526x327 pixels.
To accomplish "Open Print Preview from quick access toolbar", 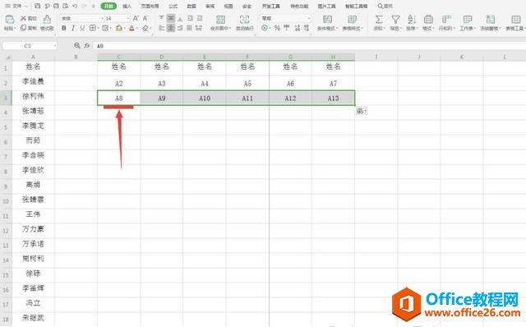I will pyautogui.click(x=66, y=6).
